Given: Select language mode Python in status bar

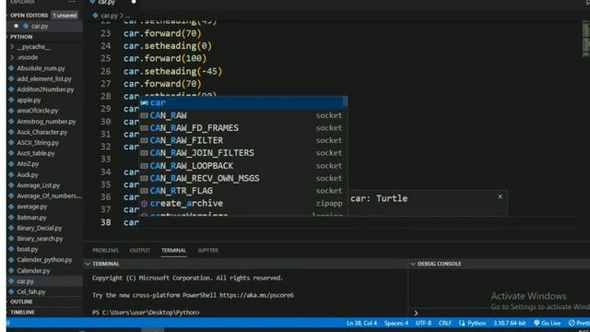Looking at the screenshot, I should pyautogui.click(x=477, y=324).
